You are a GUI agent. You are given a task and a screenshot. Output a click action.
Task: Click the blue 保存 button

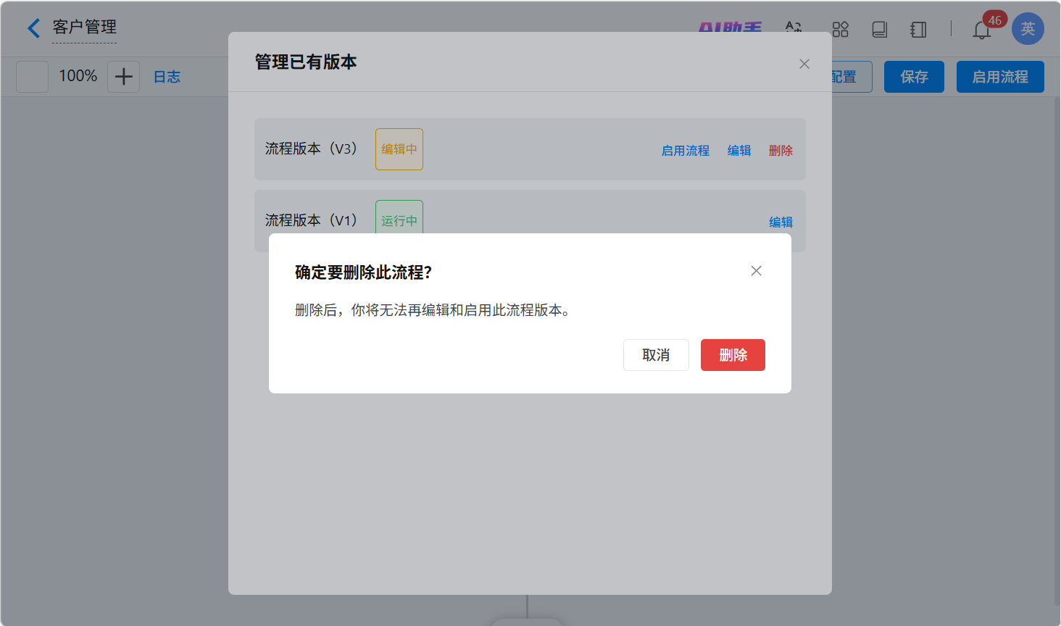913,77
